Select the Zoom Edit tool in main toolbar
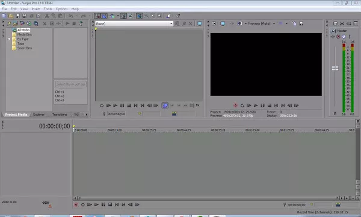Screen dimensions: 361x217 (159, 16)
